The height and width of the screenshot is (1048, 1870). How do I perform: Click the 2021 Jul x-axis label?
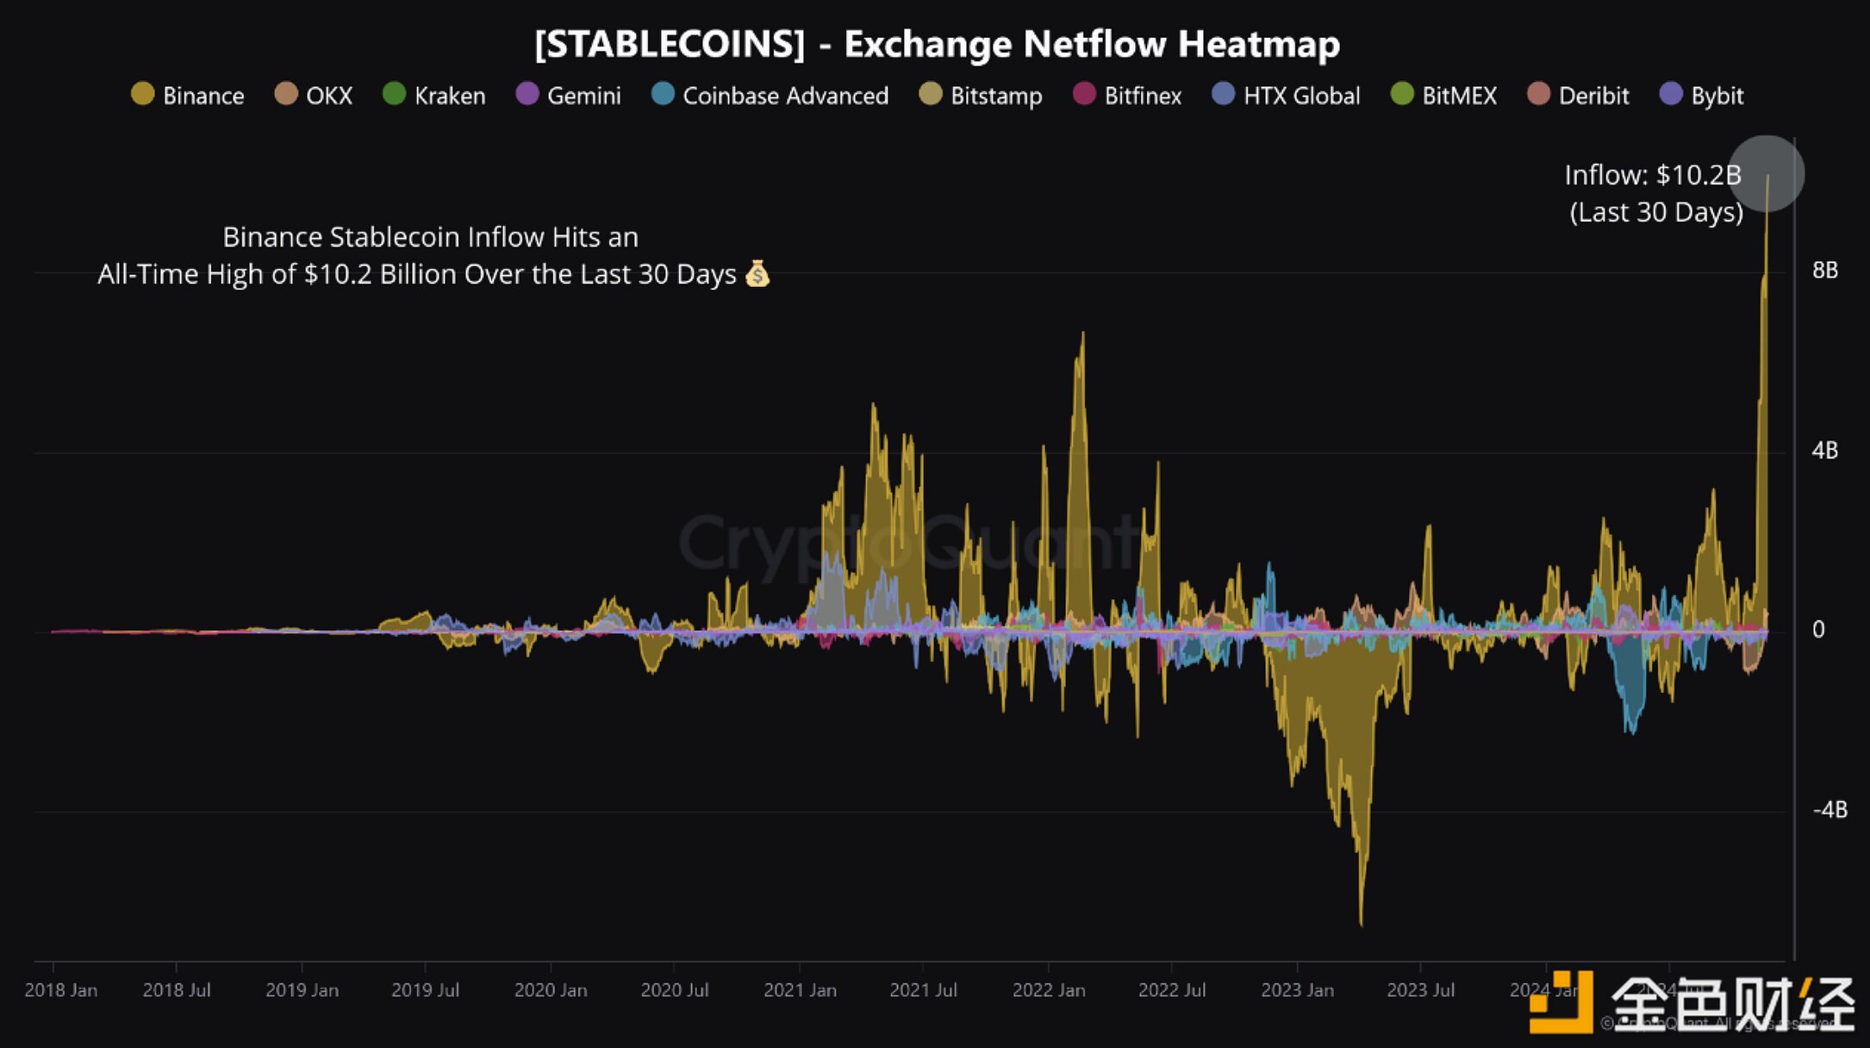[x=924, y=990]
